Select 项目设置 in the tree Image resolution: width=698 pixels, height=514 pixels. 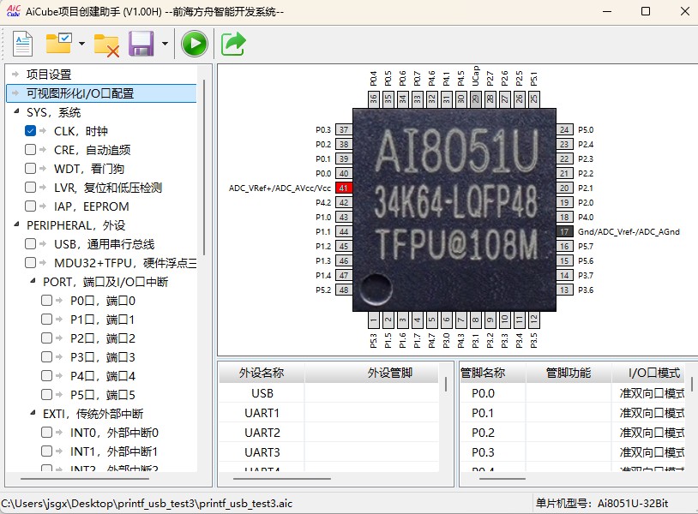click(x=49, y=75)
